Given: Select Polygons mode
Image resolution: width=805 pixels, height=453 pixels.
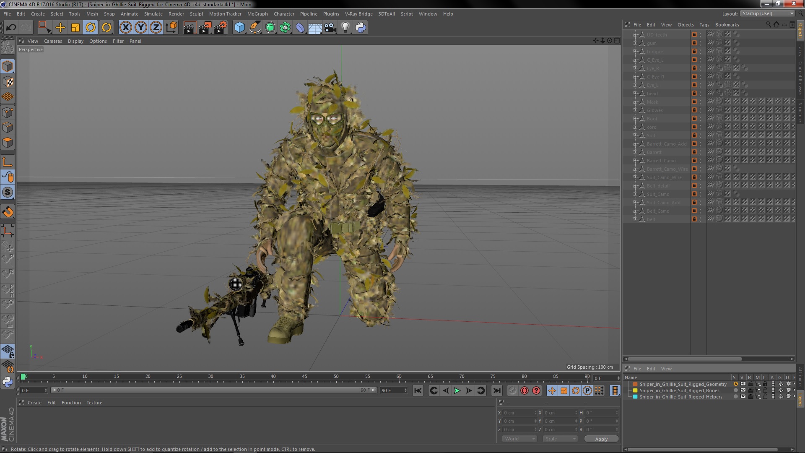Looking at the screenshot, I should (x=8, y=143).
